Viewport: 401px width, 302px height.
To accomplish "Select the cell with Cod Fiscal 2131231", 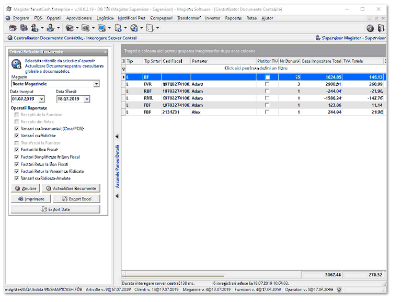I will [x=176, y=112].
